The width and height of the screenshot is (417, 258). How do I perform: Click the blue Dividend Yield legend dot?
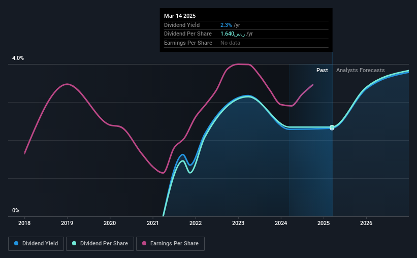pyautogui.click(x=16, y=243)
